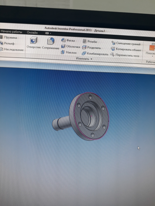Expand the Изменить panel dropdown

click(84, 59)
